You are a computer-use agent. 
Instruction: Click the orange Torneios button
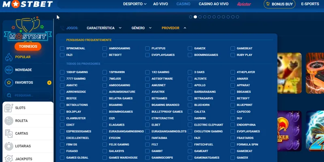click(28, 46)
